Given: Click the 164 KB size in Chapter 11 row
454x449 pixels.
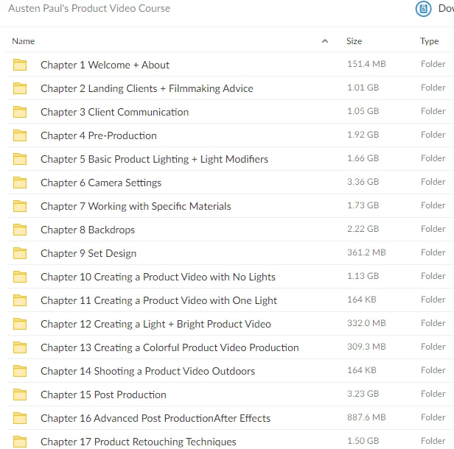Looking at the screenshot, I should pyautogui.click(x=362, y=300).
